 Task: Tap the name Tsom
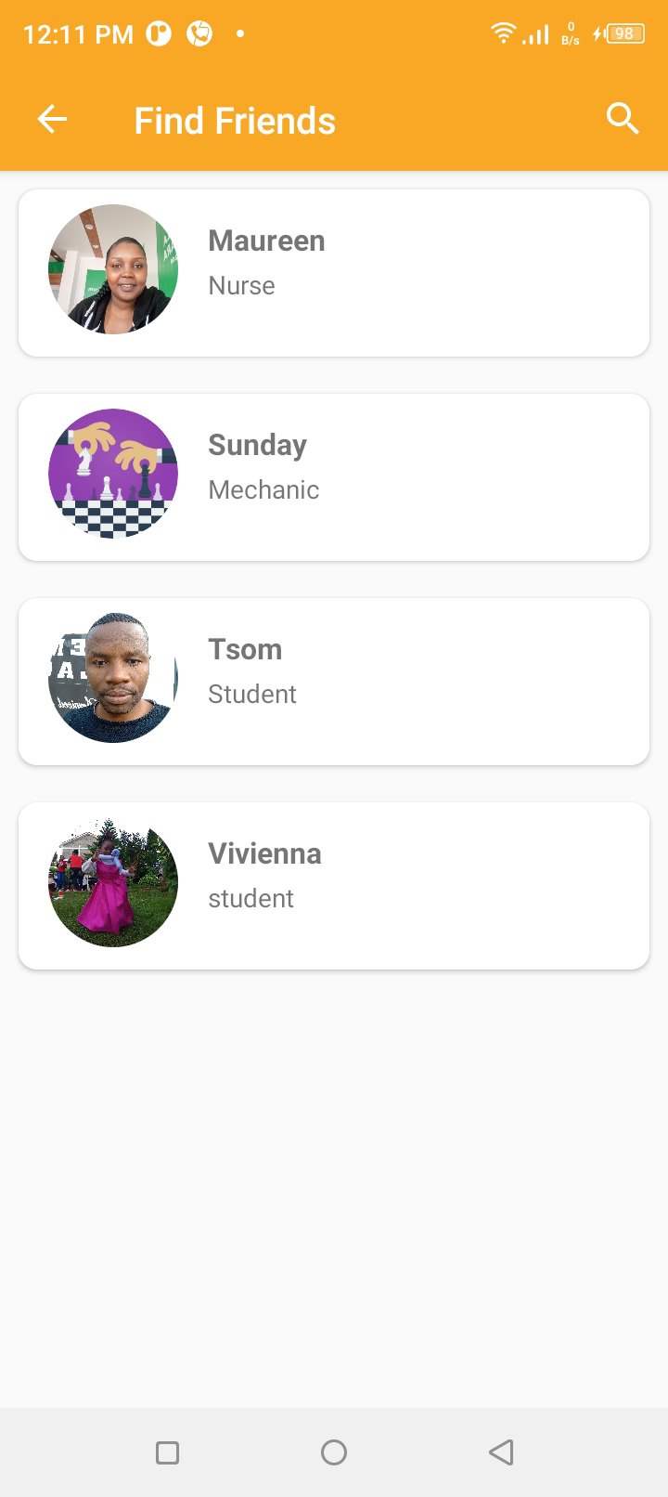point(245,649)
